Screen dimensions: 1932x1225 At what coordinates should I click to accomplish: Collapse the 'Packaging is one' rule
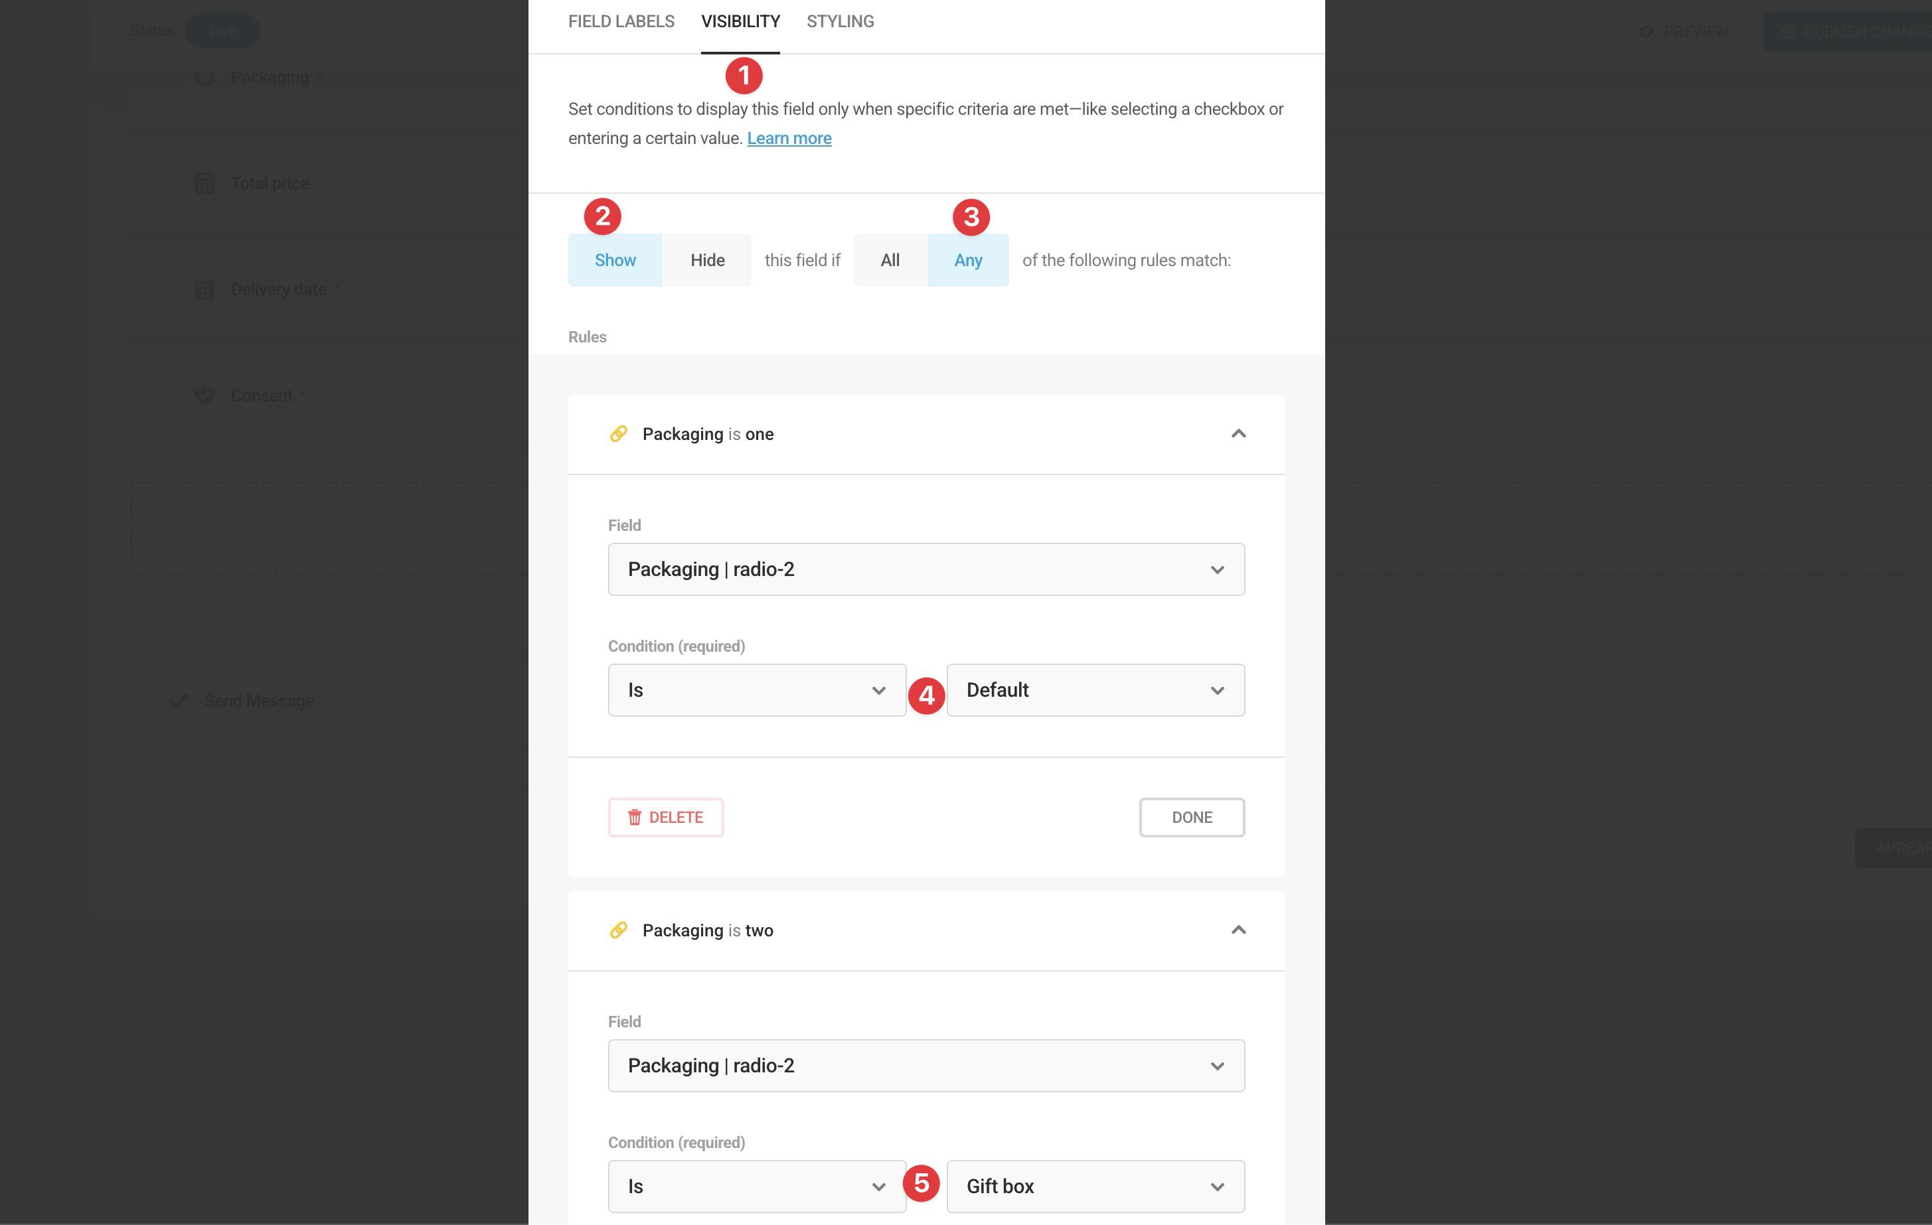1238,434
